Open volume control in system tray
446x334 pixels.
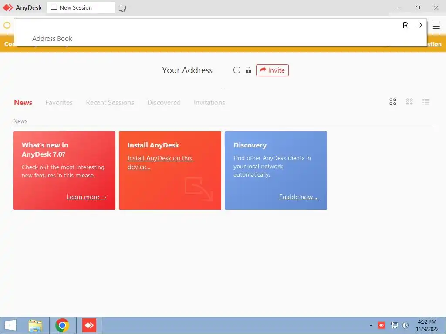click(405, 325)
